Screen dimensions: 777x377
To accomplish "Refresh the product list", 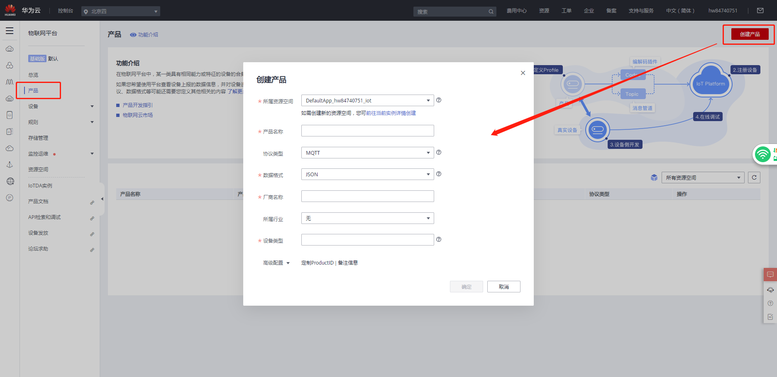I will click(754, 178).
